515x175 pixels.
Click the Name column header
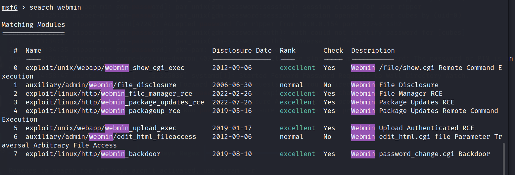tap(33, 50)
